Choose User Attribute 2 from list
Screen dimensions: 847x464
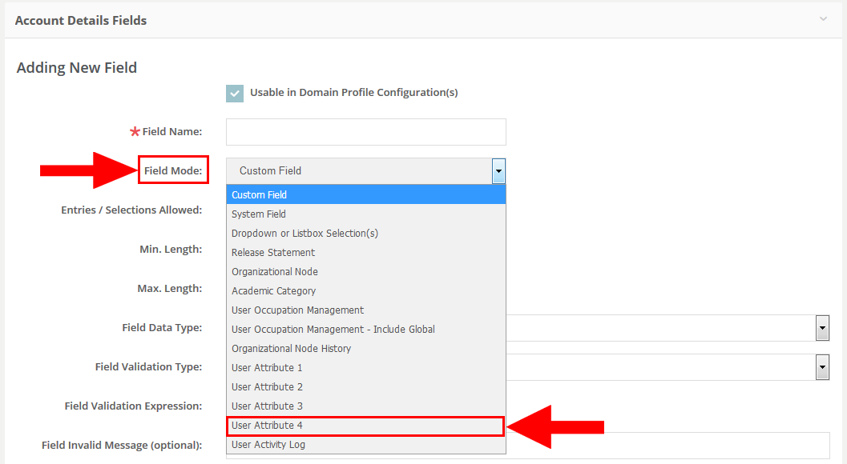point(365,387)
